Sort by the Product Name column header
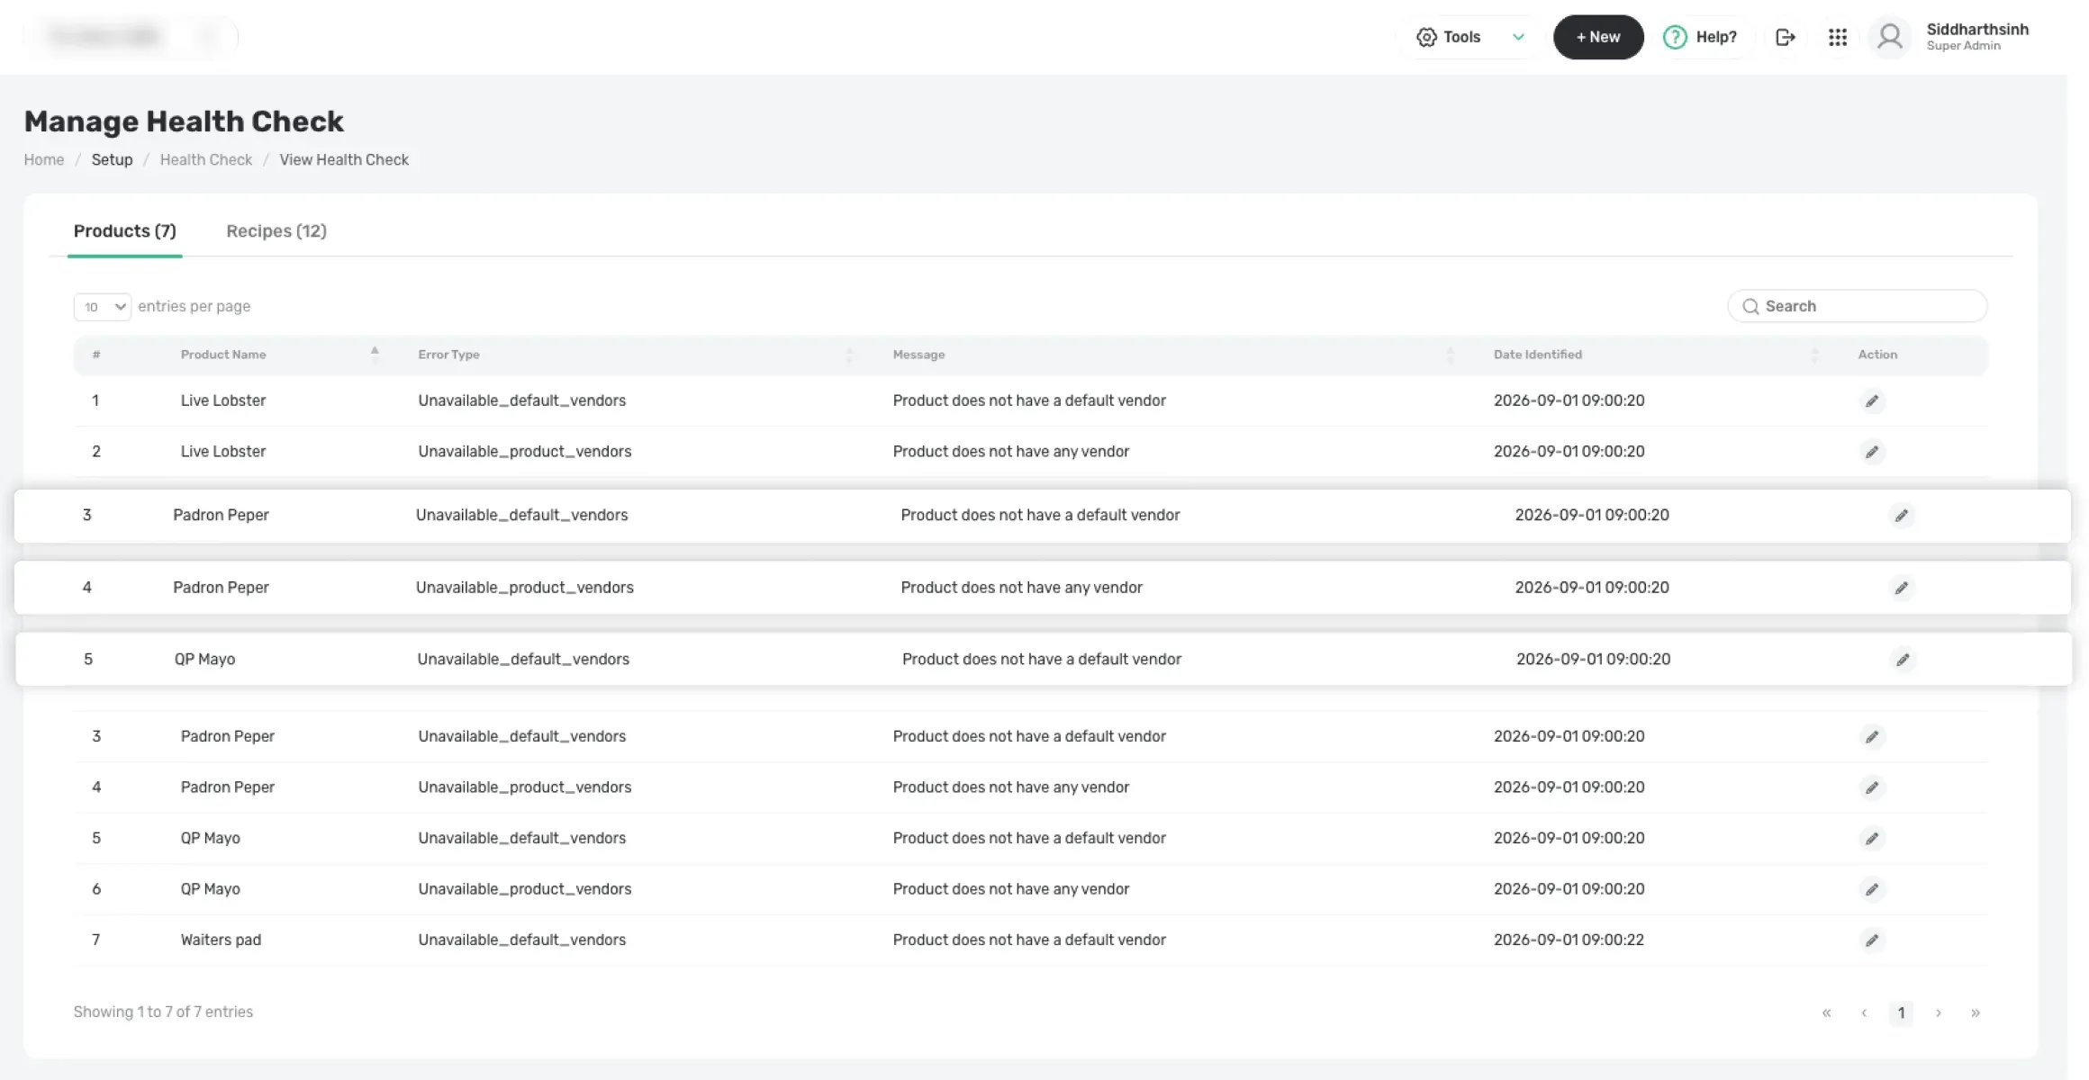2089x1080 pixels. 223,355
